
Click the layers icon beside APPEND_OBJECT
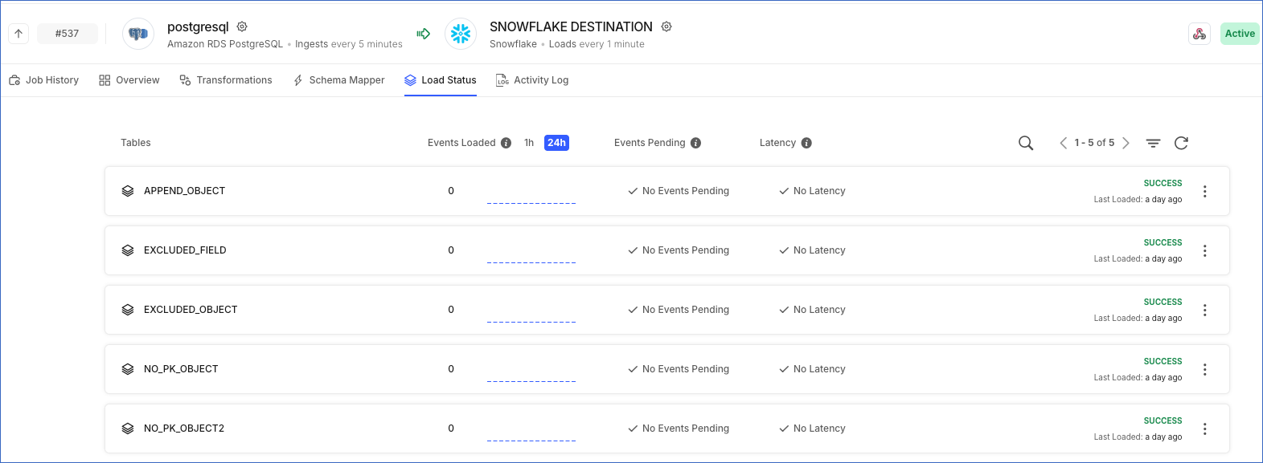pos(128,191)
